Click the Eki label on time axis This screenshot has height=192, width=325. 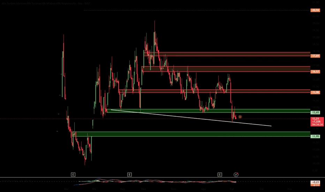pyautogui.click(x=262, y=189)
